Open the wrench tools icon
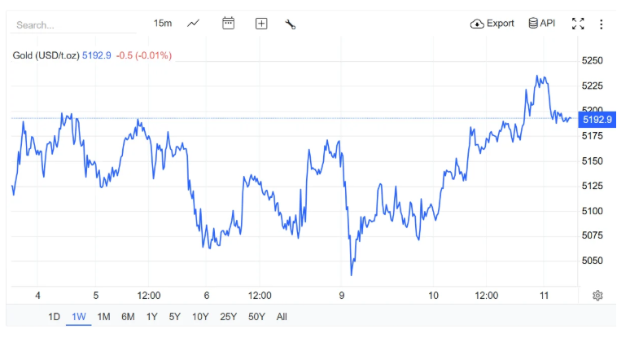This screenshot has height=338, width=630. pyautogui.click(x=290, y=24)
